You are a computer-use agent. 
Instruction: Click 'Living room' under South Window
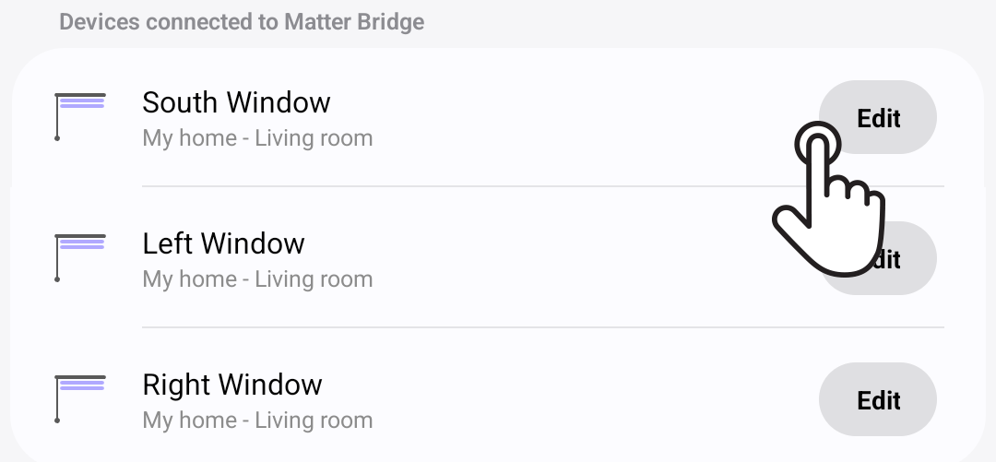point(314,138)
